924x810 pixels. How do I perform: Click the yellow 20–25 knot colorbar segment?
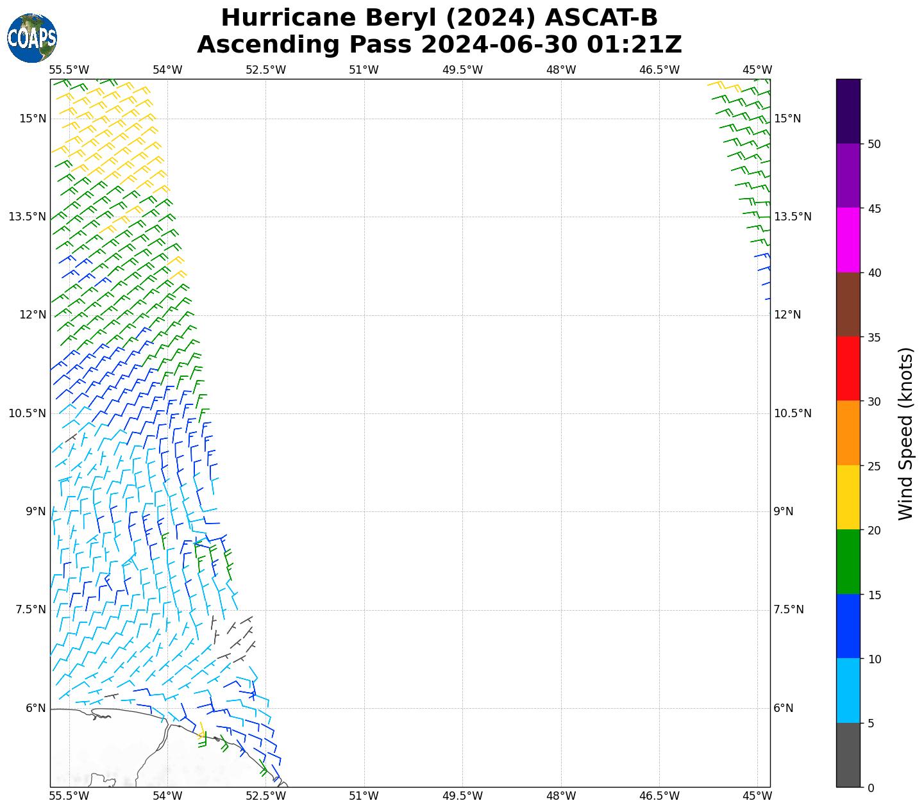(848, 498)
